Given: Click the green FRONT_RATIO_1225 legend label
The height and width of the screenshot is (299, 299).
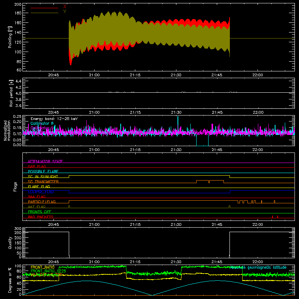Looking at the screenshot, I should click(49, 271).
